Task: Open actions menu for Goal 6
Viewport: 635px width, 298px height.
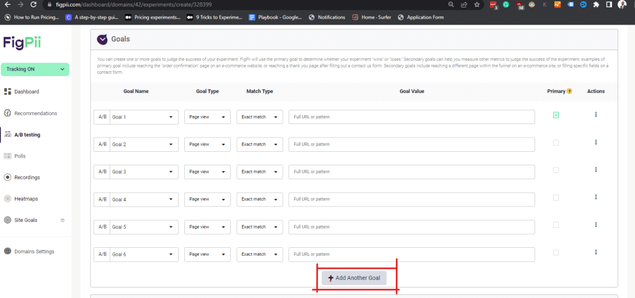Action: [x=596, y=252]
